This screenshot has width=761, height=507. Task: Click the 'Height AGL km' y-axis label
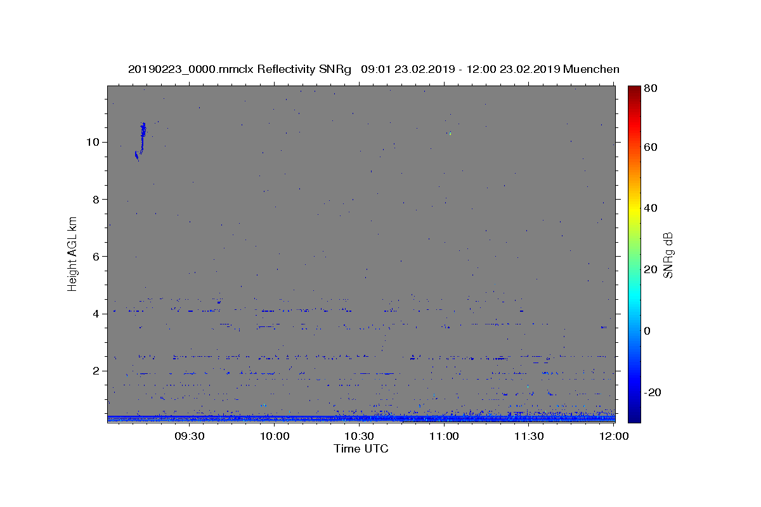tap(73, 253)
